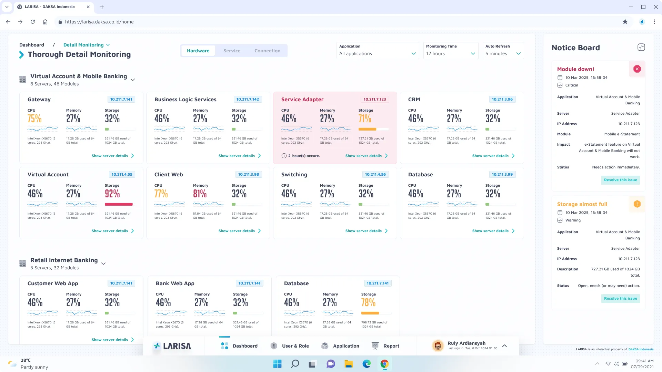Screen dimensions: 662x372
Task: Open the chat app on the taskbar
Action: pyautogui.click(x=331, y=364)
